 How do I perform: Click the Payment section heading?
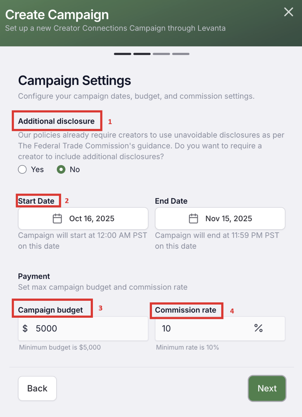(x=34, y=277)
